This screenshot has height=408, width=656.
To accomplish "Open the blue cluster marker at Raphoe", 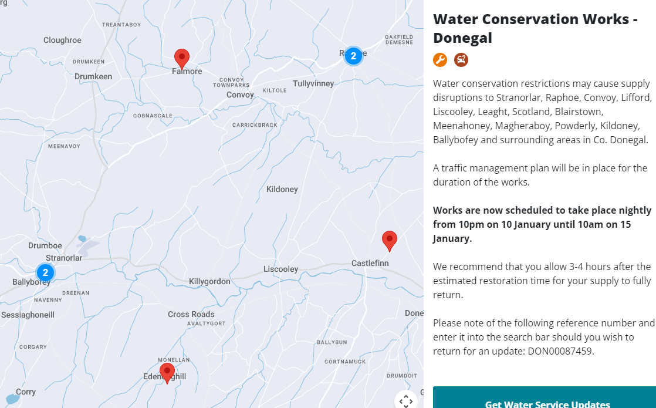I will 353,56.
